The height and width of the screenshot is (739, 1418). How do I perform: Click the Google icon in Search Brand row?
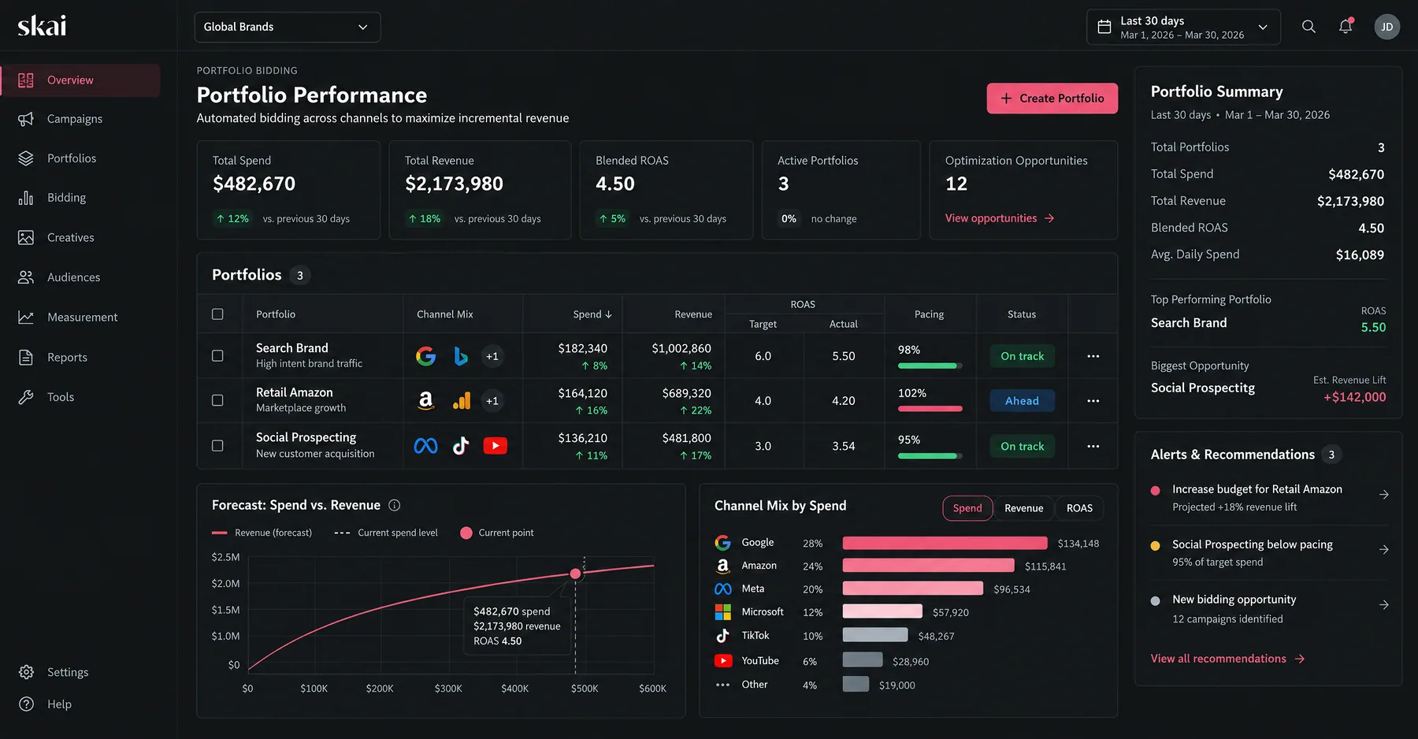pyautogui.click(x=425, y=356)
